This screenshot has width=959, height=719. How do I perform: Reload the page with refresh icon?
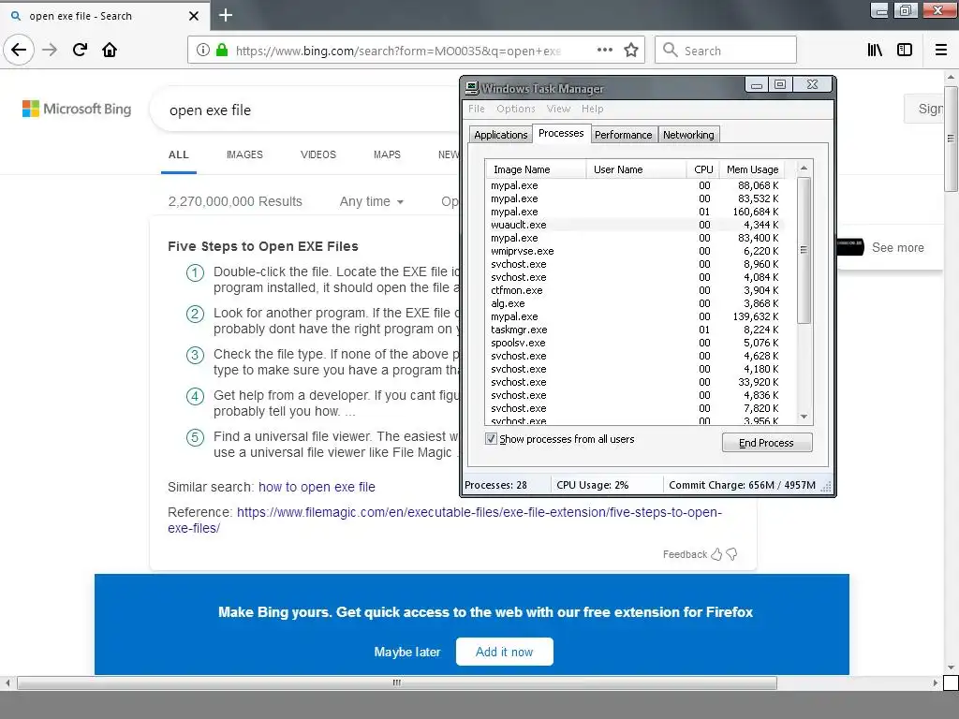click(x=80, y=50)
